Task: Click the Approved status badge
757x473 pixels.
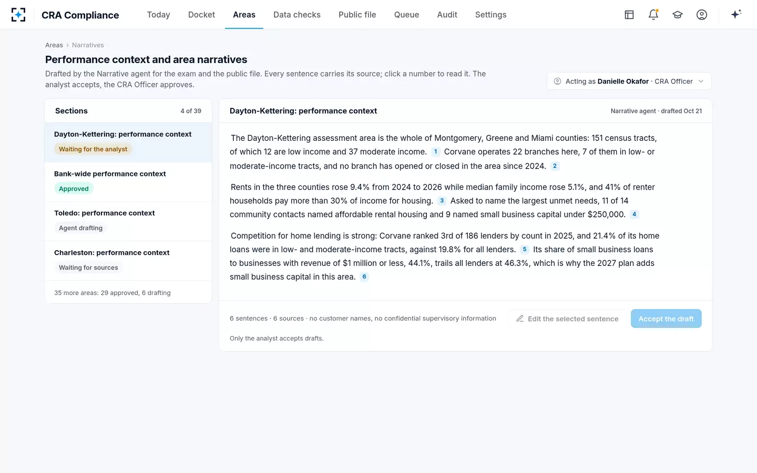Action: pyautogui.click(x=74, y=189)
